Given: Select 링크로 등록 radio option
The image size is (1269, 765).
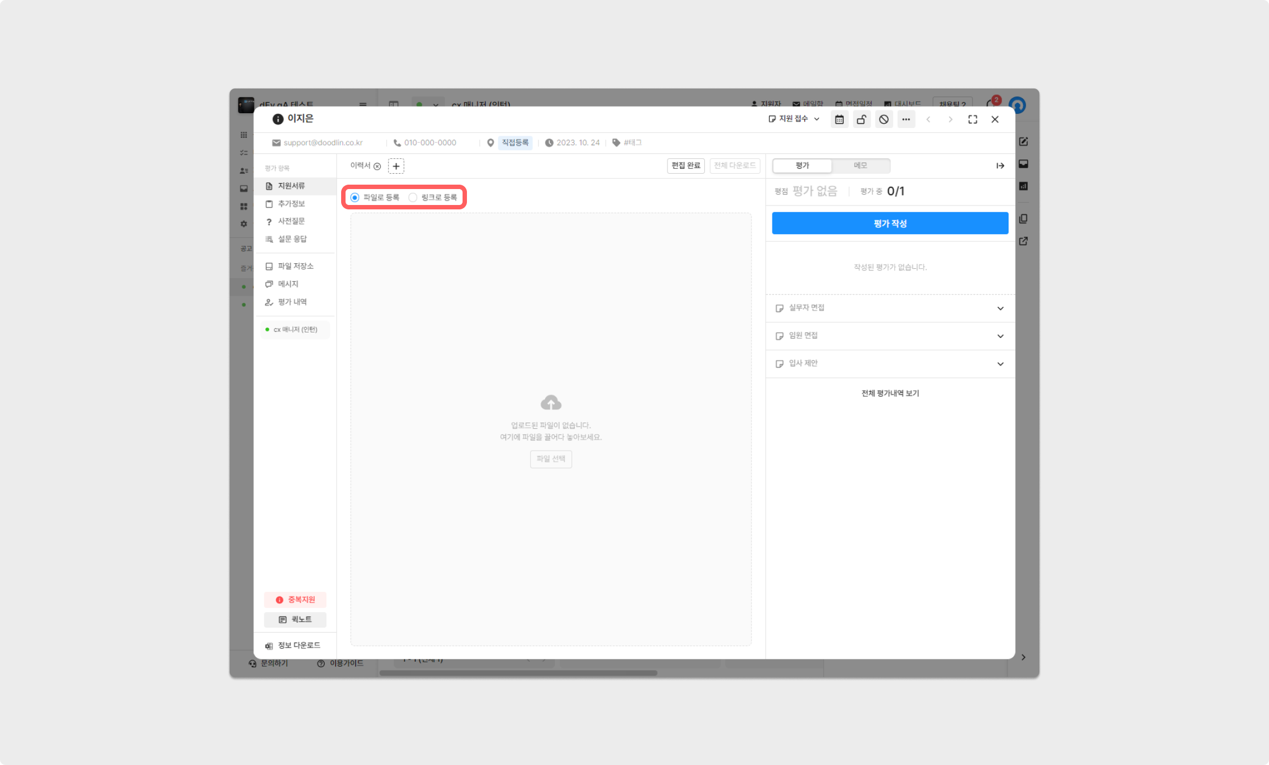Looking at the screenshot, I should click(413, 197).
